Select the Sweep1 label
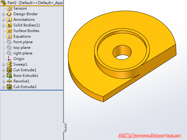187x140 pixels. click(20, 64)
